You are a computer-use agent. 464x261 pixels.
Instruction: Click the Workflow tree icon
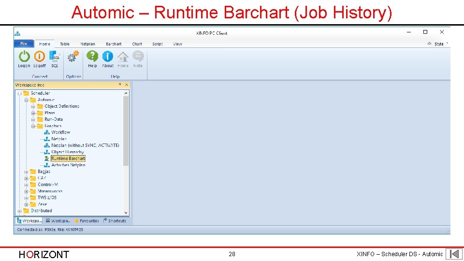[x=47, y=132]
